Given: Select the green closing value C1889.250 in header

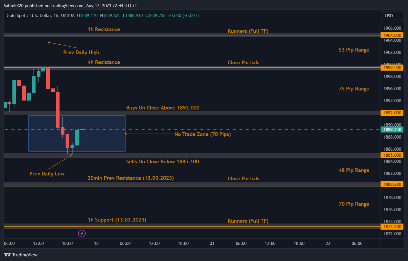Looking at the screenshot, I should [155, 16].
